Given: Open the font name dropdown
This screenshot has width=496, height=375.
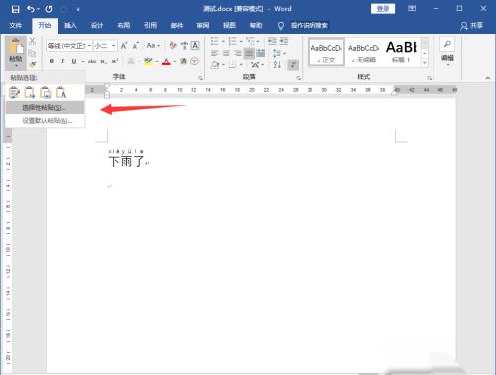Looking at the screenshot, I should [x=89, y=46].
